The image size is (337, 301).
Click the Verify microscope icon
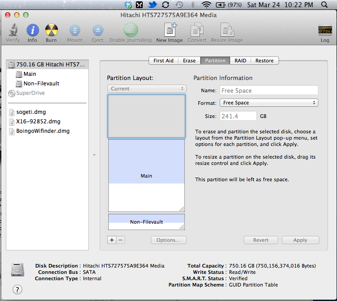(x=13, y=30)
